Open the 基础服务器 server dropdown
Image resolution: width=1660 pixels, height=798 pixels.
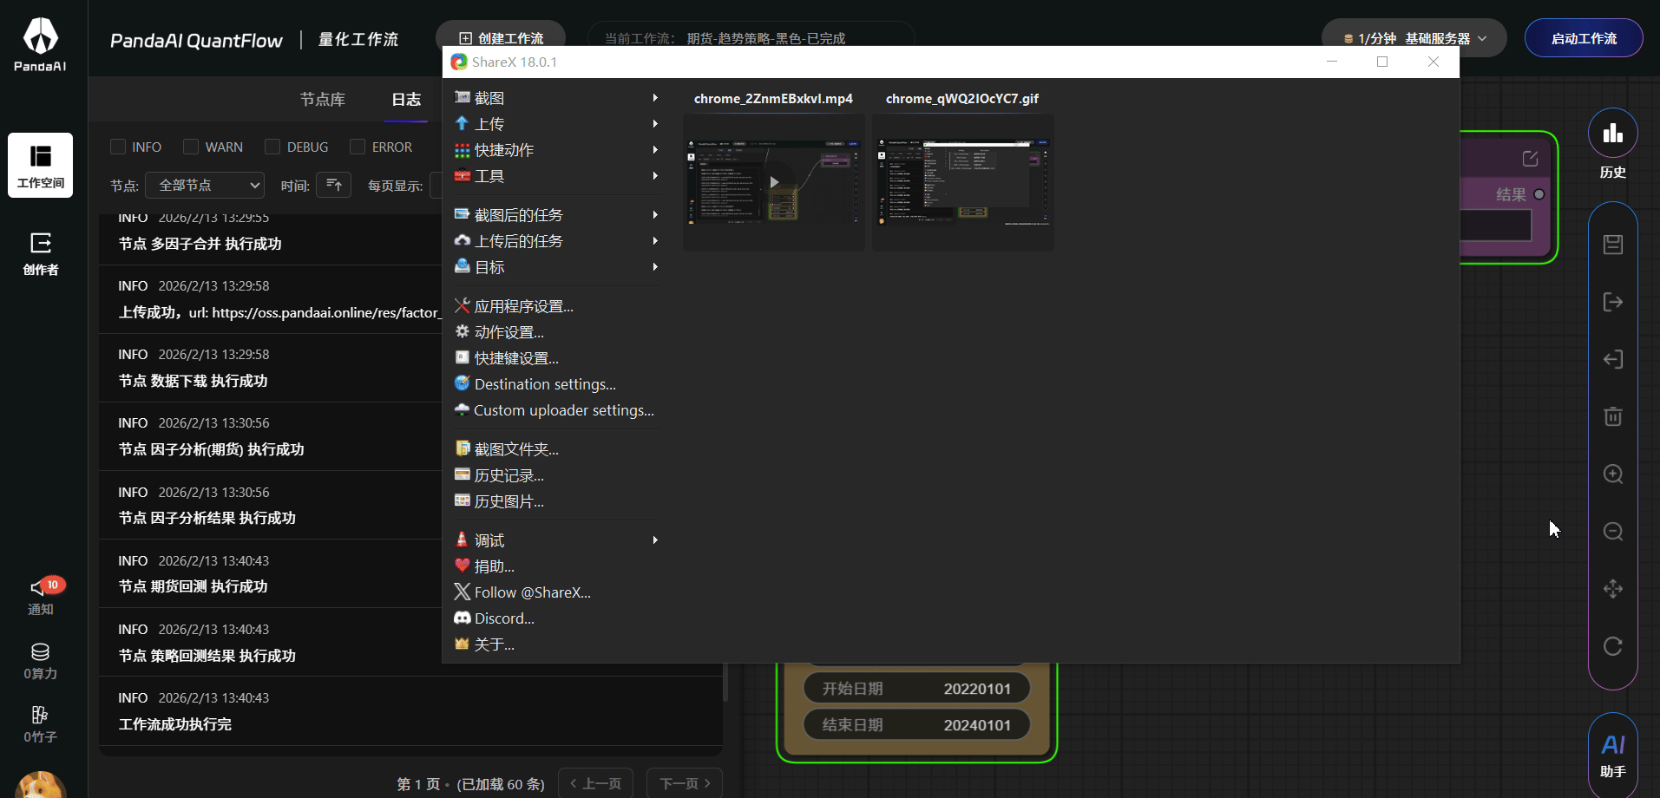click(1414, 38)
